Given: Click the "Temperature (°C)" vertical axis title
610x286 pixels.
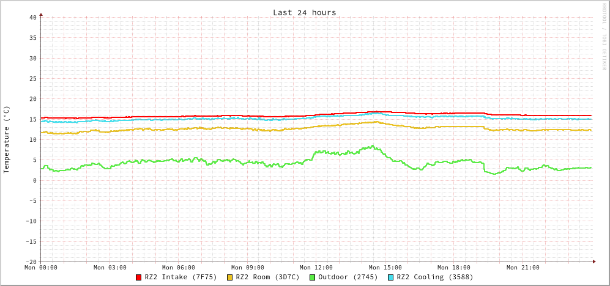Looking at the screenshot, I should 7,139.
